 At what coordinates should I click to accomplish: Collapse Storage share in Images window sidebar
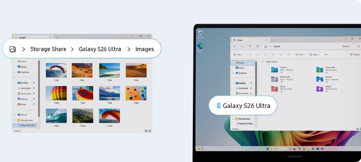15,120
